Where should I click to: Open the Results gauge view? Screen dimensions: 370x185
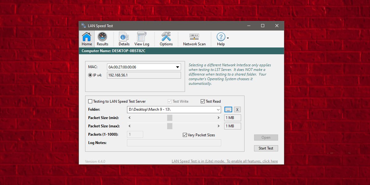pos(102,39)
